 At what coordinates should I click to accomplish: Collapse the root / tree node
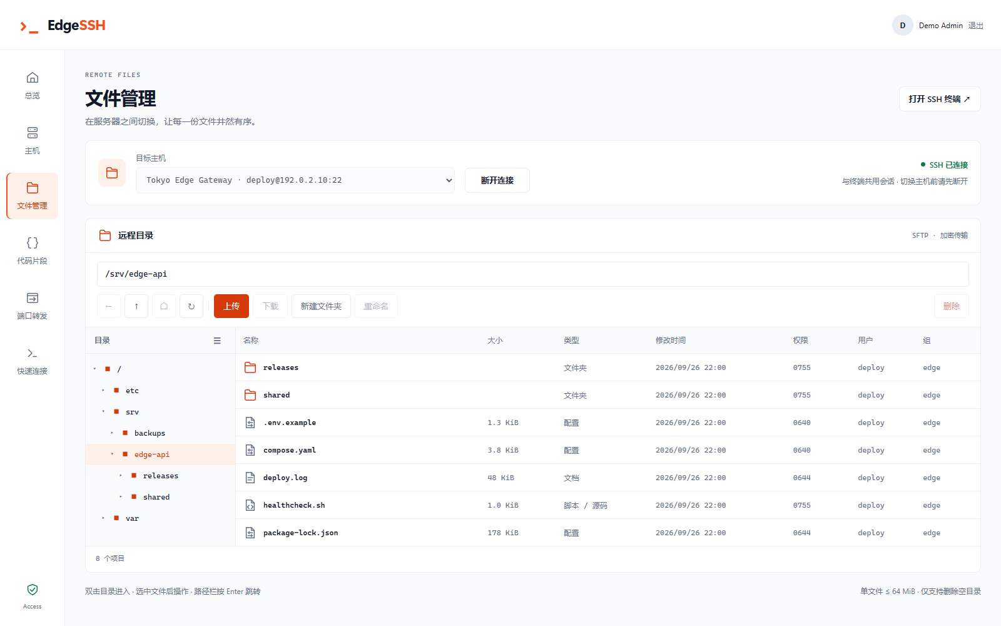click(x=95, y=369)
